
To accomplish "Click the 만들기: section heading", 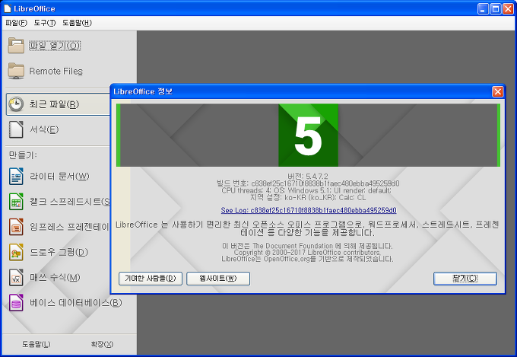I will [23, 155].
